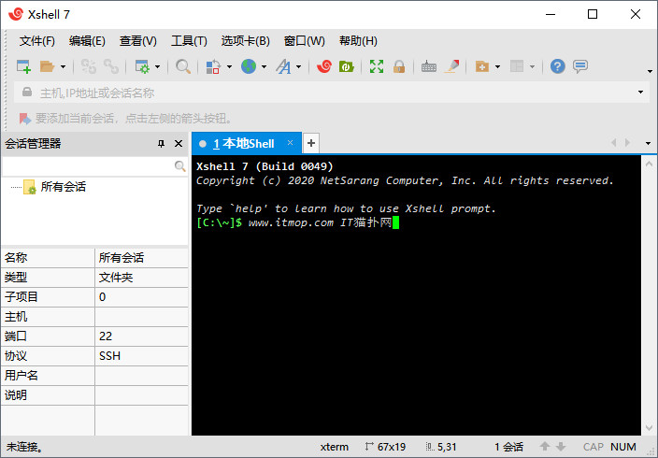Image resolution: width=658 pixels, height=458 pixels.
Task: Click the tab scroll right arrow
Action: [x=627, y=143]
